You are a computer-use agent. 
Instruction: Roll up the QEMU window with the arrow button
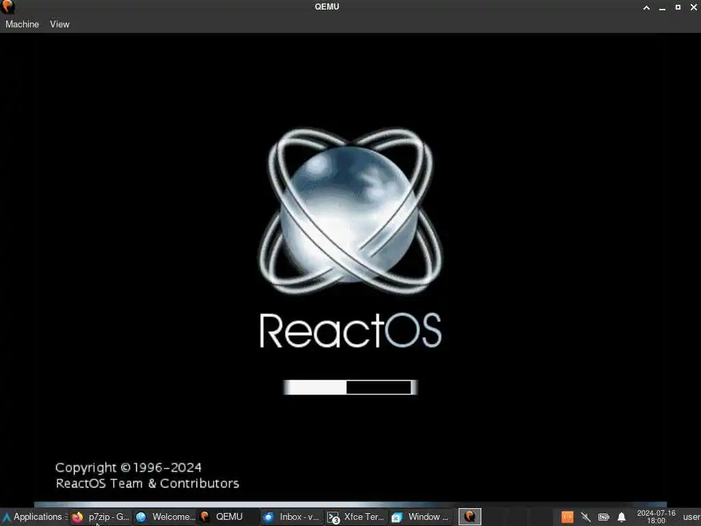(646, 7)
